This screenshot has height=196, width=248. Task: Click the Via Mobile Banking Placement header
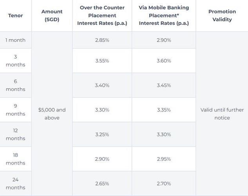tap(164, 16)
